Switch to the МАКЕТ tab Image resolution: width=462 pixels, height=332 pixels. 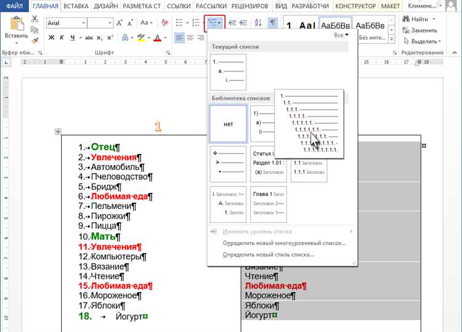click(391, 6)
